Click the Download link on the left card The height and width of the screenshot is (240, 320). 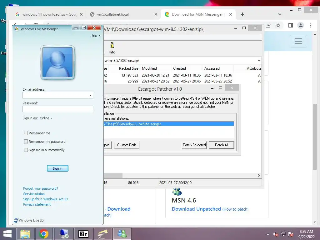119,209
